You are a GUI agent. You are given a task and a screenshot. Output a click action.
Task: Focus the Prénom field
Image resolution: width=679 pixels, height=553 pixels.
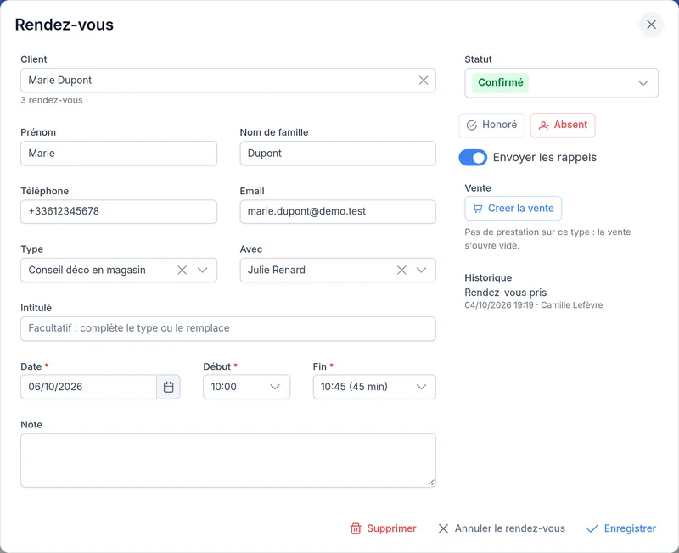(119, 154)
